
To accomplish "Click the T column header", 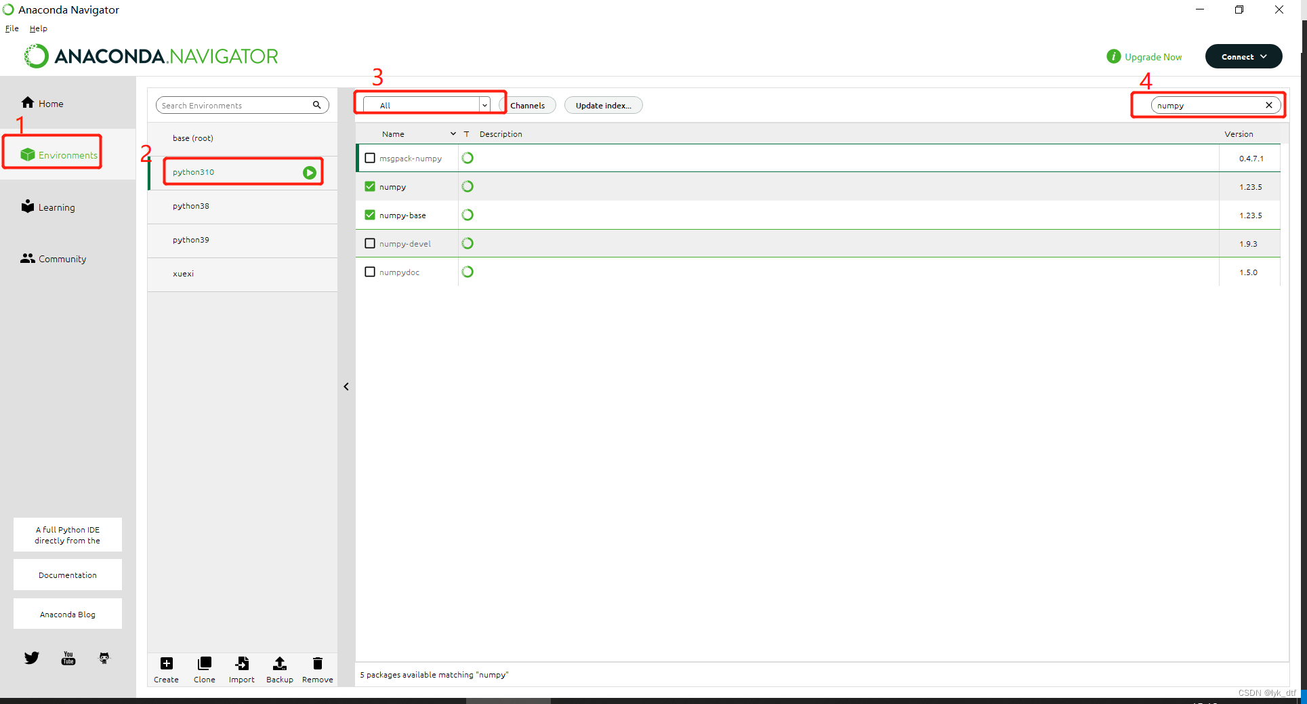I will (x=466, y=133).
